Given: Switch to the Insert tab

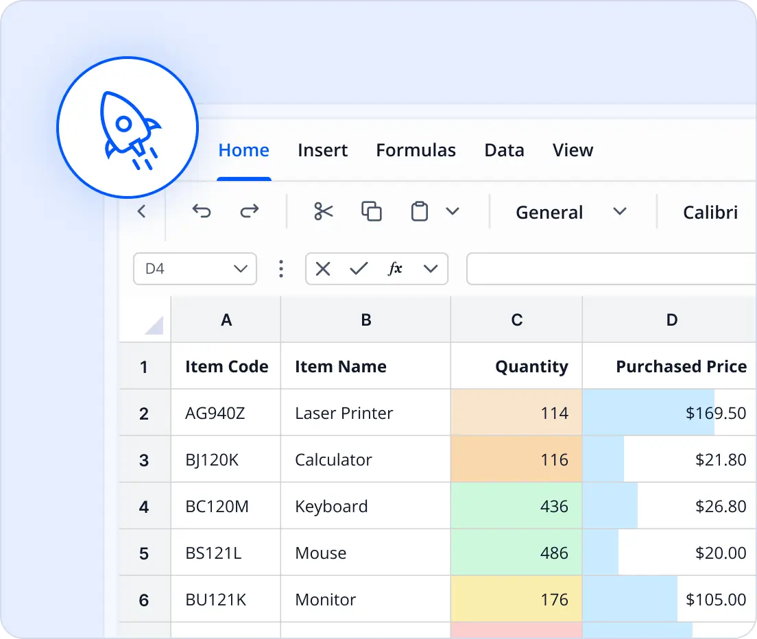Looking at the screenshot, I should [322, 150].
